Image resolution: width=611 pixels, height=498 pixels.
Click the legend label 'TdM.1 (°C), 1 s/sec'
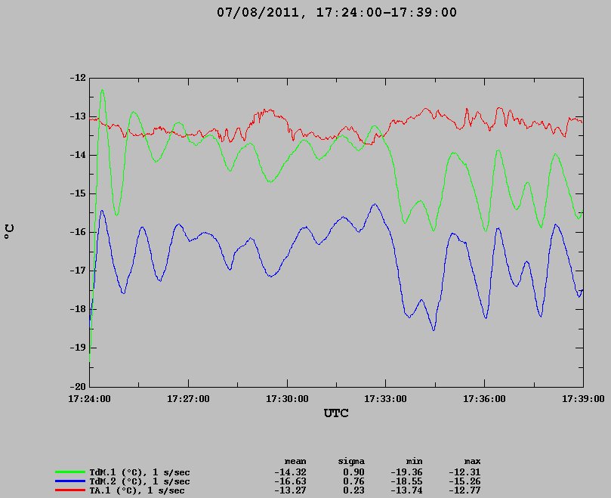(140, 472)
